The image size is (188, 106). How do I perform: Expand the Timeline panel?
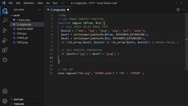19,104
